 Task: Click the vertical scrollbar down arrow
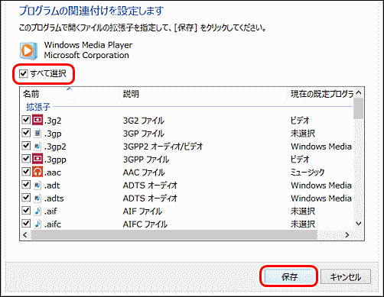(x=359, y=224)
